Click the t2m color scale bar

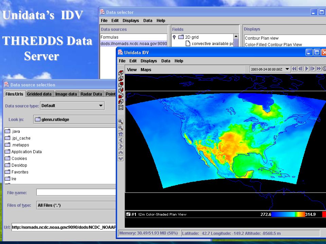pos(288,214)
